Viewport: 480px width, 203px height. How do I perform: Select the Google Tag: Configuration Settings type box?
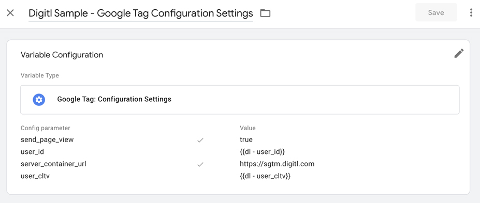click(240, 100)
